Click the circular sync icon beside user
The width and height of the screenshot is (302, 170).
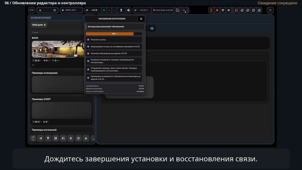[55, 10]
